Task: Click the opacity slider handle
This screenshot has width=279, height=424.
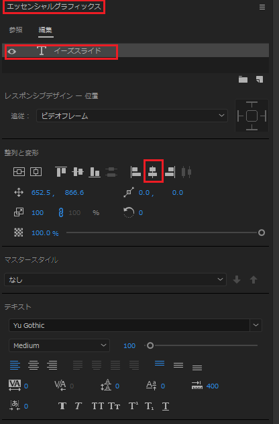Action: coord(261,232)
